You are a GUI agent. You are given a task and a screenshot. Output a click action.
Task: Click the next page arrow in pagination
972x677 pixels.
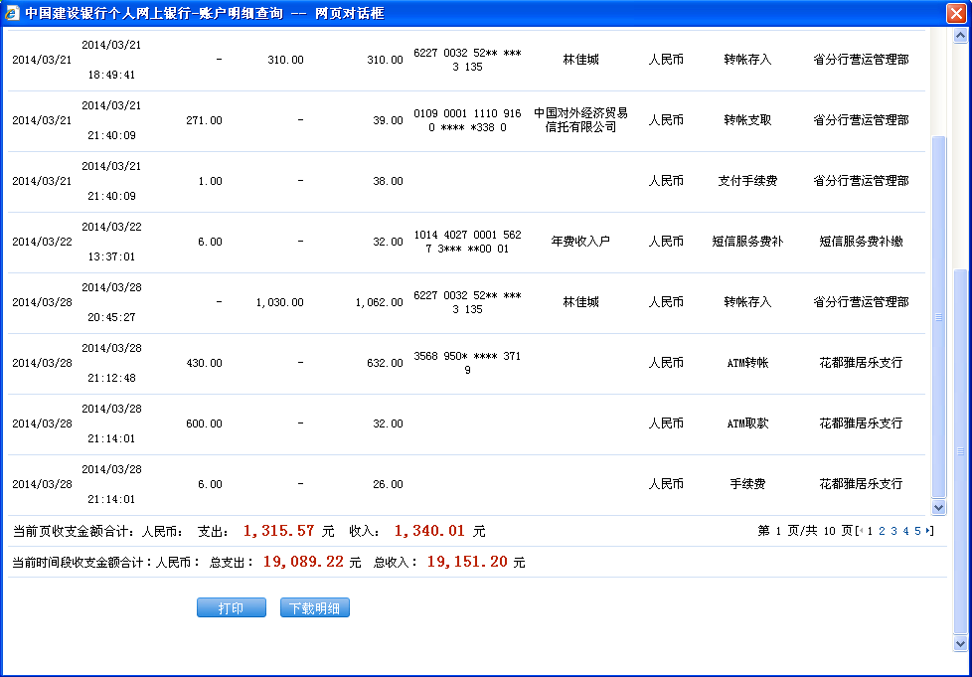(x=929, y=532)
